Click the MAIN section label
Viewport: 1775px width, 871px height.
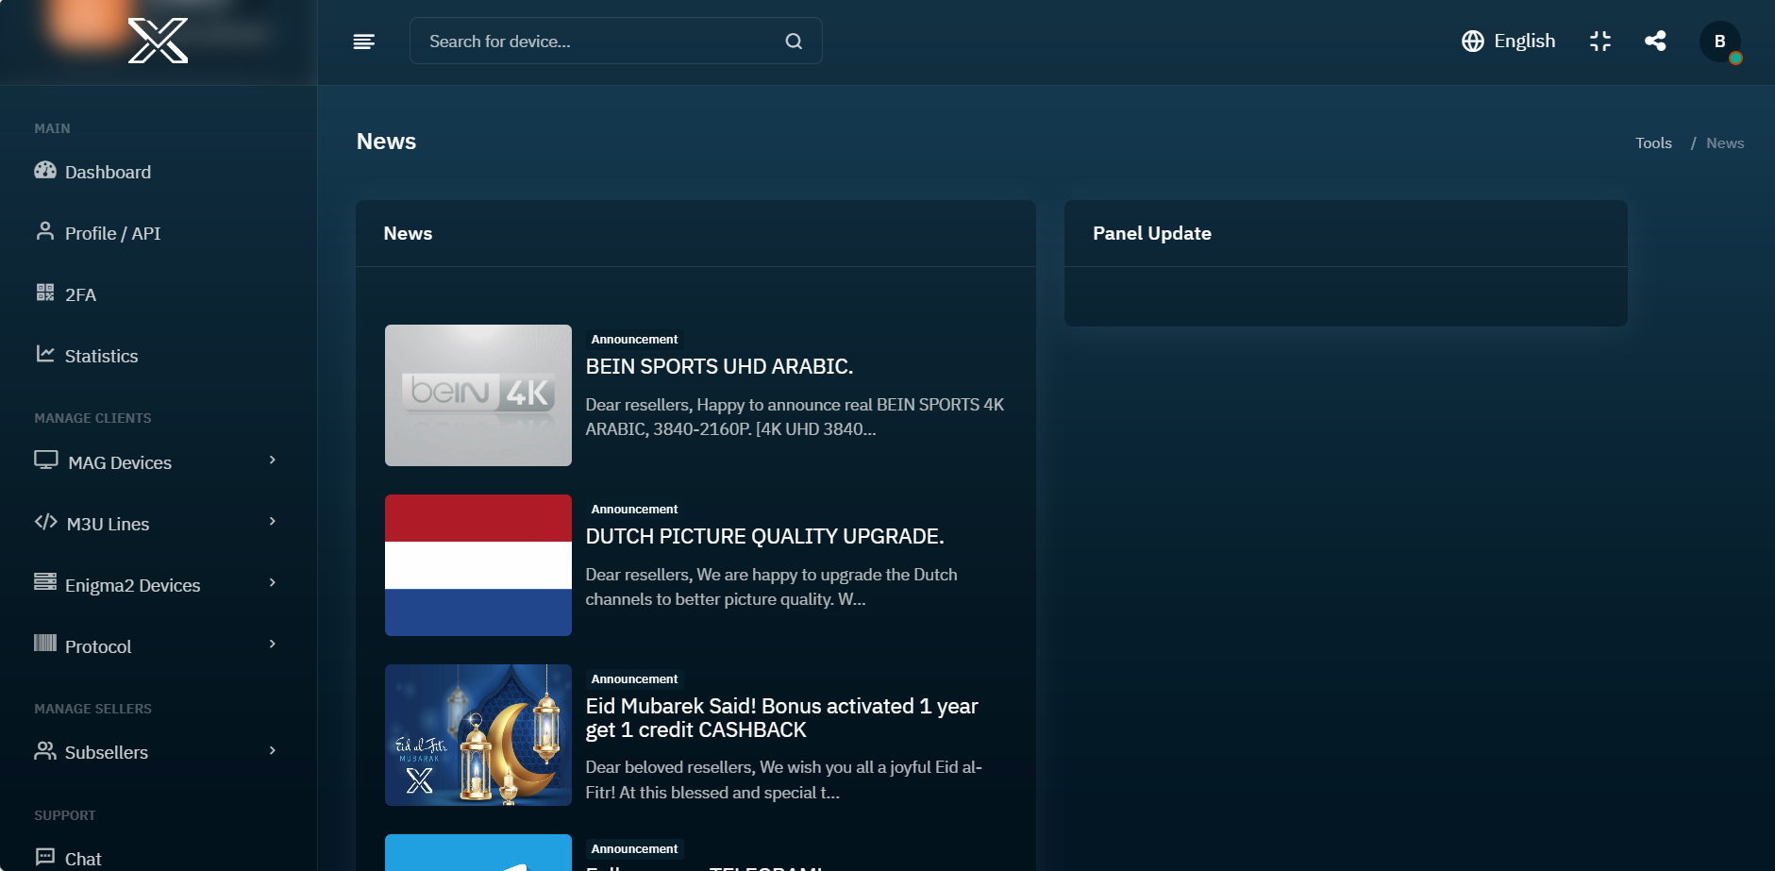point(52,128)
